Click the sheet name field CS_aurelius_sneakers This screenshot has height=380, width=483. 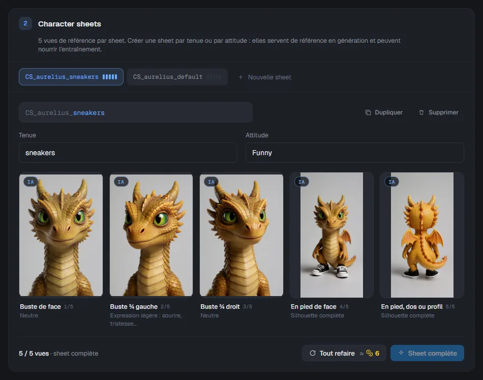tap(136, 112)
